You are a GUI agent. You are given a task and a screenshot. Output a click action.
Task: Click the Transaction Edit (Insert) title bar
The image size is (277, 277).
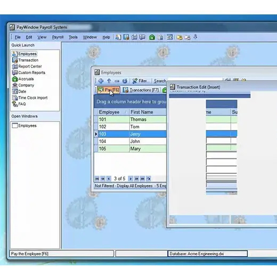[222, 87]
